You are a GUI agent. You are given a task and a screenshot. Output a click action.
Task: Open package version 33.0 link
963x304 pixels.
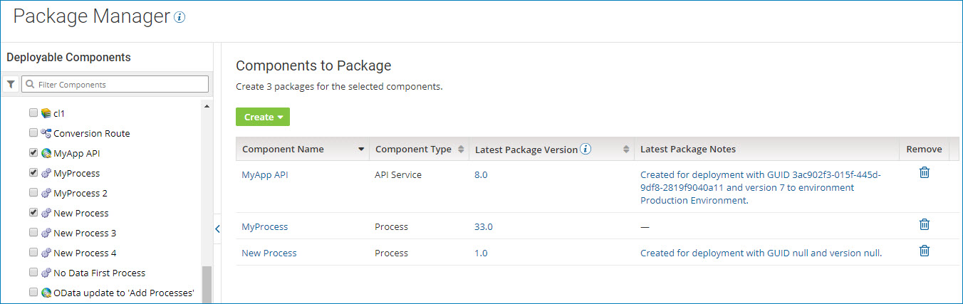pos(484,226)
